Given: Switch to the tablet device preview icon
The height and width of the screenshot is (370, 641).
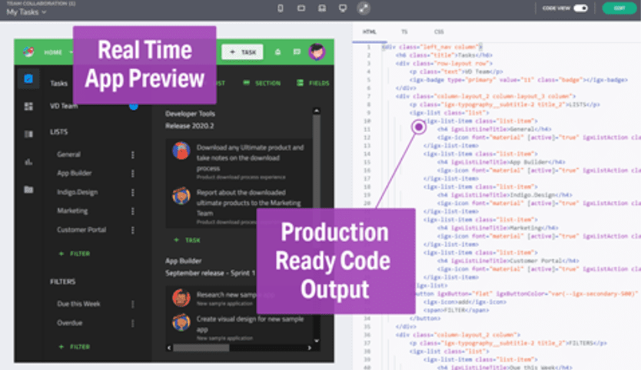Looking at the screenshot, I should tap(301, 8).
